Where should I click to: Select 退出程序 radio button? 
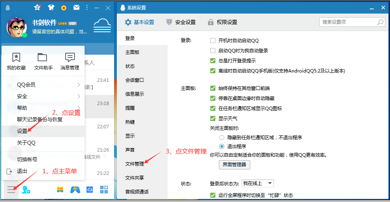click(222, 146)
